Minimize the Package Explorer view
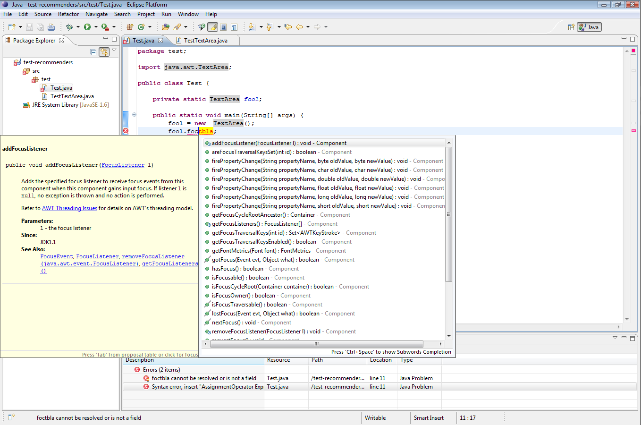Image resolution: width=641 pixels, height=425 pixels. coord(106,39)
